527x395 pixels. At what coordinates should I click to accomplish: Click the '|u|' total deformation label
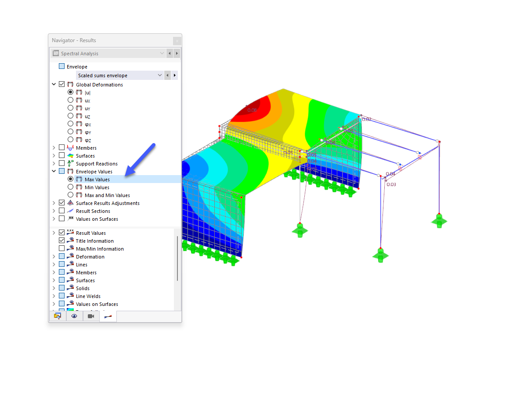pos(87,93)
